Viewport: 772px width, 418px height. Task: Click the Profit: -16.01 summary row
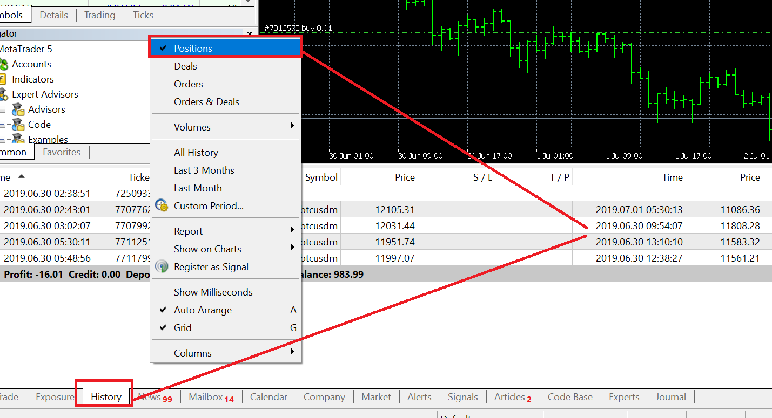coord(386,274)
